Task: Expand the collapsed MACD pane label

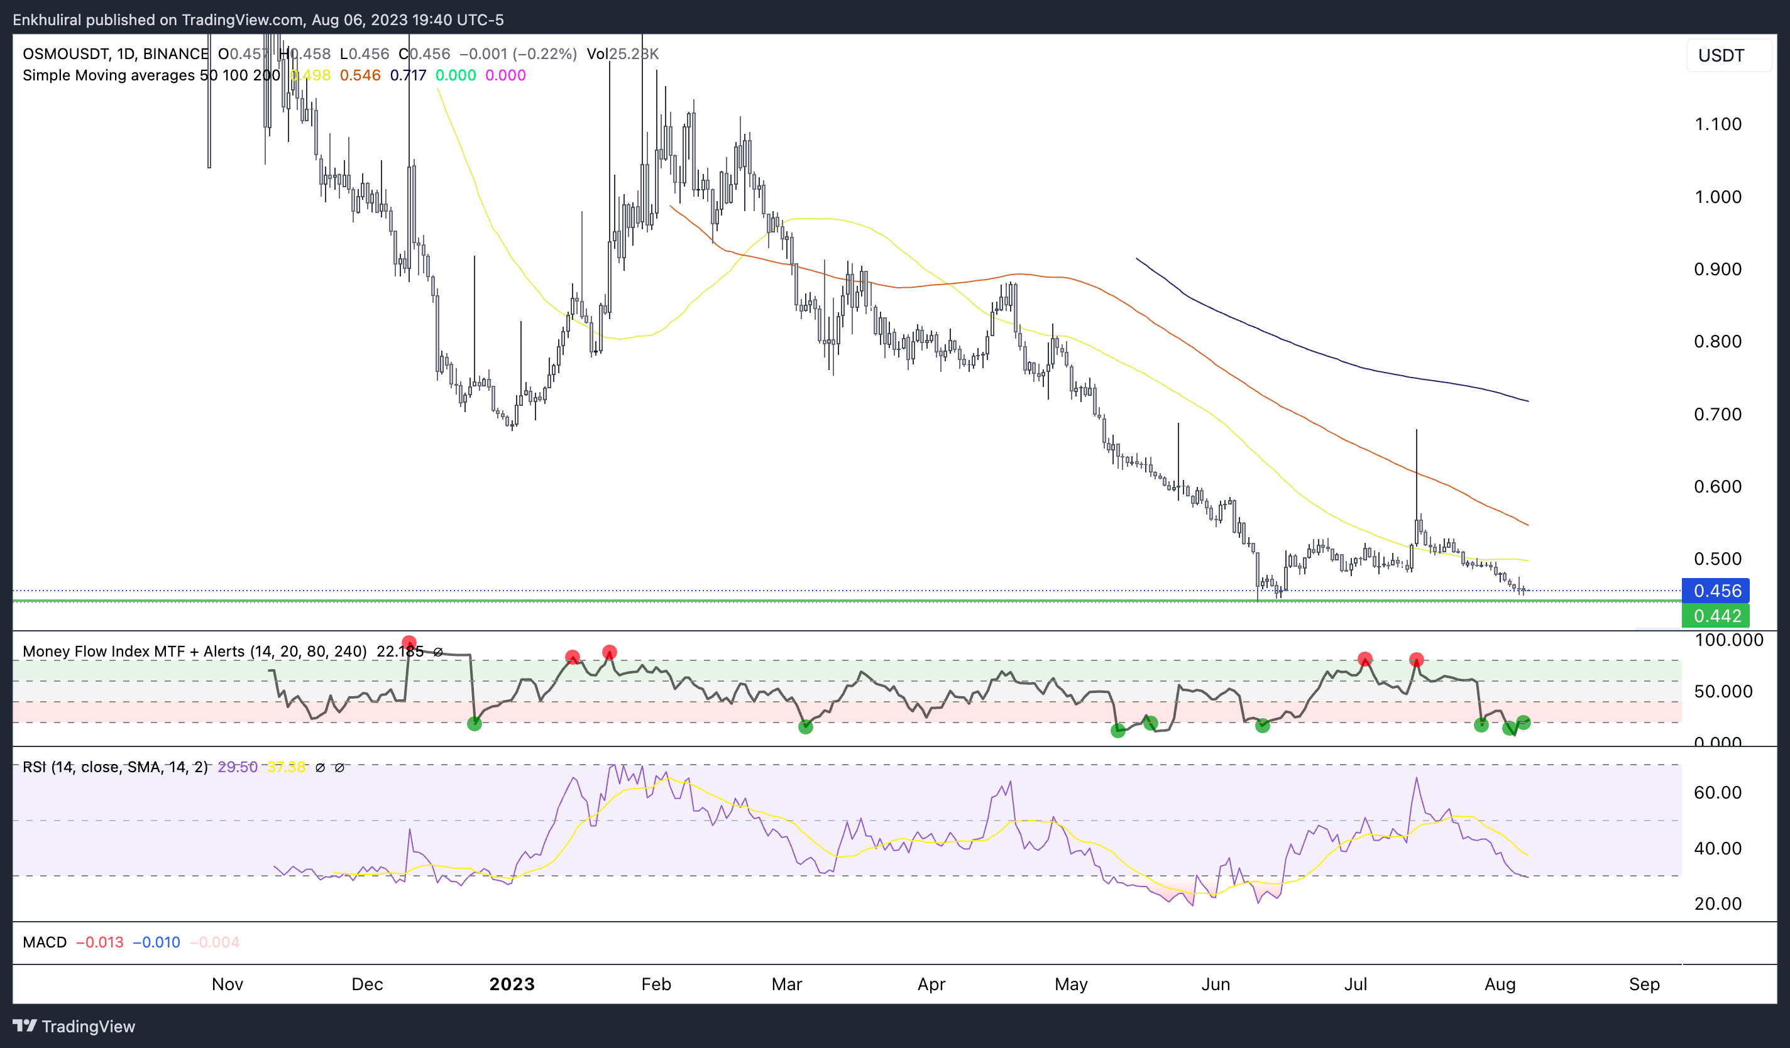Action: point(44,942)
